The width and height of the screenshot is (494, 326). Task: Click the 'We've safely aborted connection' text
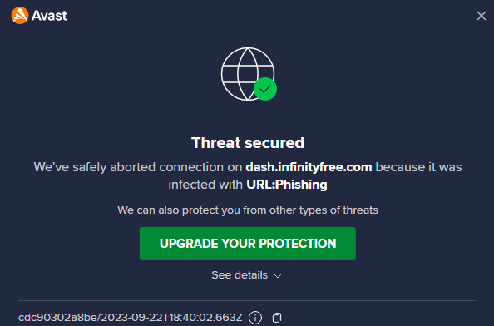[x=138, y=167]
